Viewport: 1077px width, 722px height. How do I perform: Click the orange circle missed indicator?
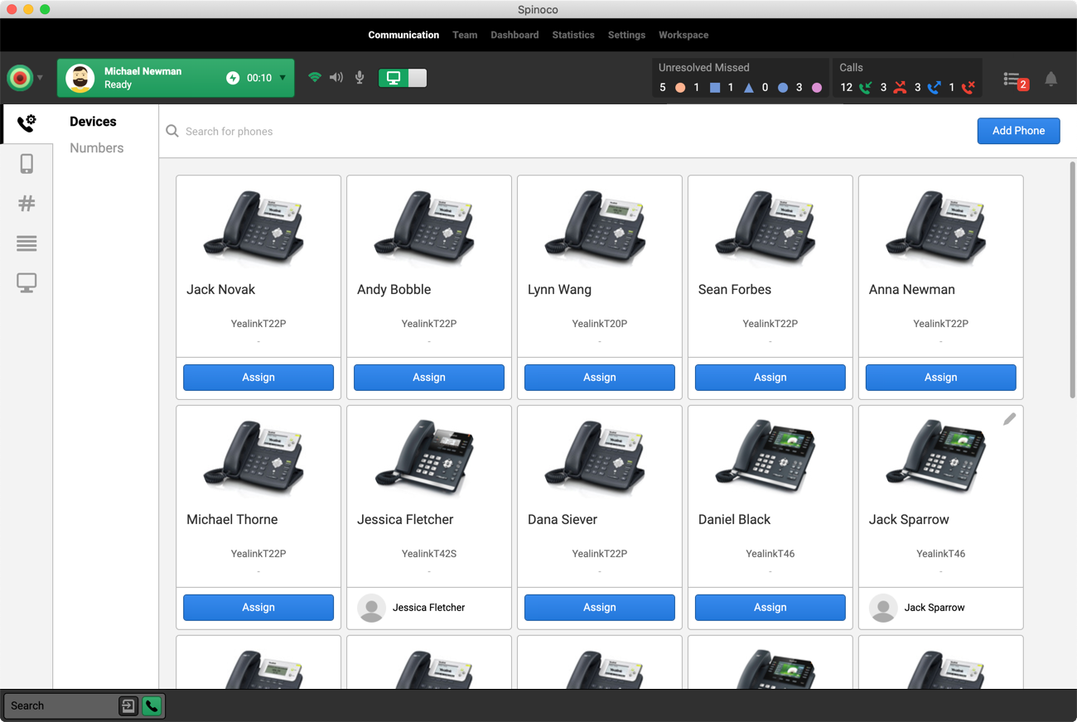tap(680, 87)
